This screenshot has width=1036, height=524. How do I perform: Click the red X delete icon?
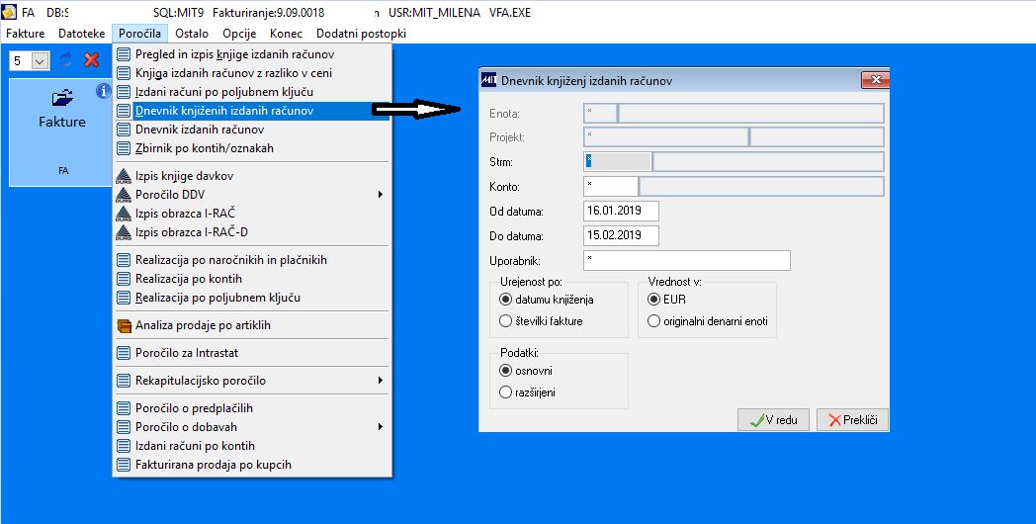pos(91,60)
